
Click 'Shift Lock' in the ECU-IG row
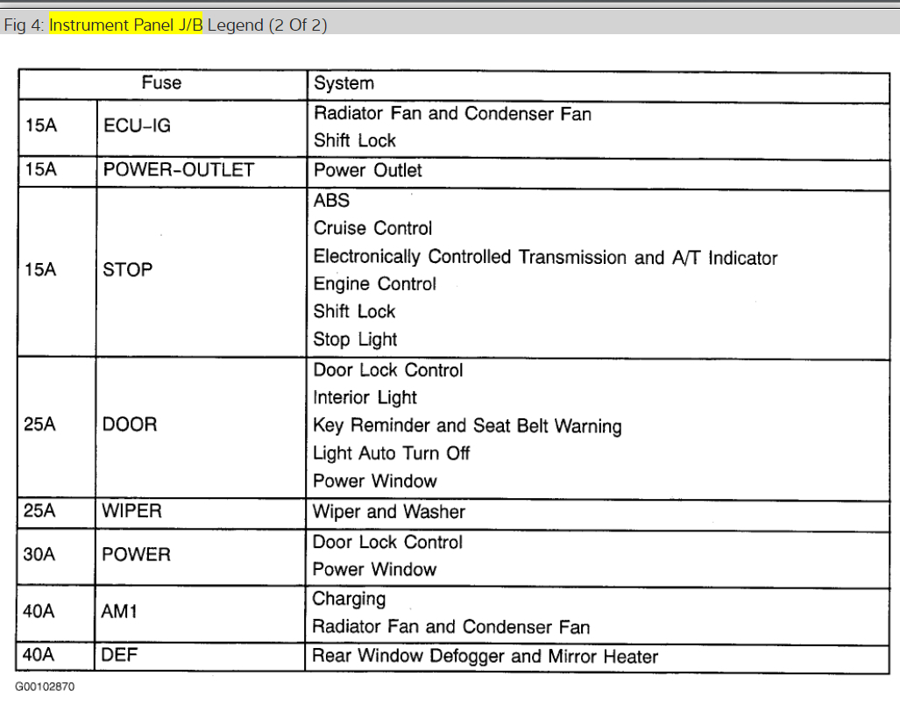coord(355,140)
